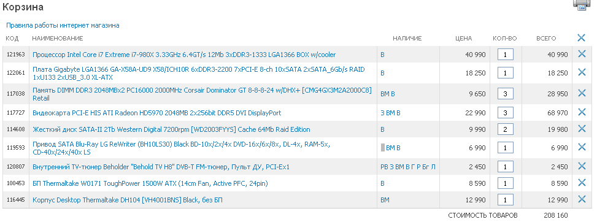Click price 40 990 in ЦЕНА column
This screenshot has height=222, width=597.
pos(475,55)
